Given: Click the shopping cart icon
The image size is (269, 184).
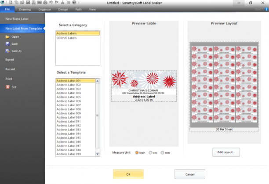Looking at the screenshot, I should point(68,2).
